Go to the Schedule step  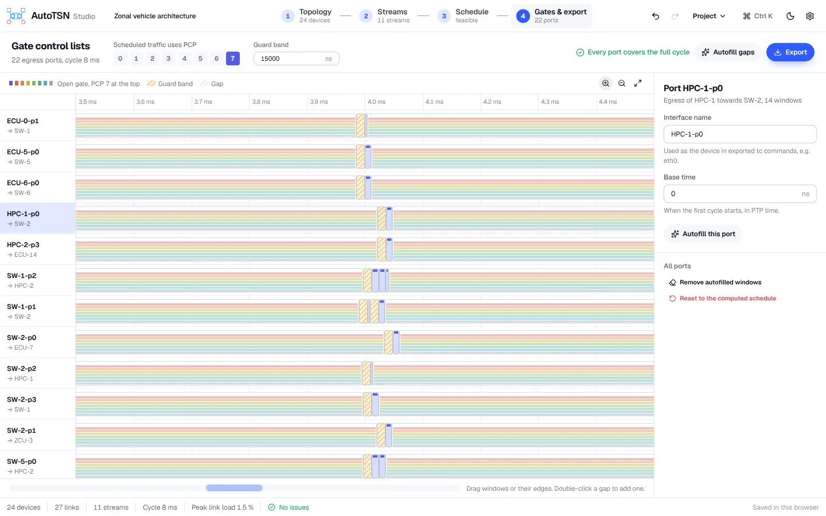463,16
